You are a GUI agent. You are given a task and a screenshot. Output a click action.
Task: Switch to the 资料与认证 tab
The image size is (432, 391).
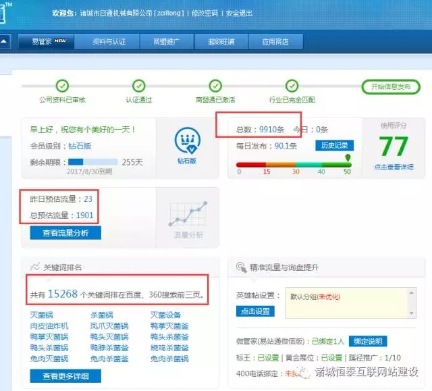tap(109, 42)
